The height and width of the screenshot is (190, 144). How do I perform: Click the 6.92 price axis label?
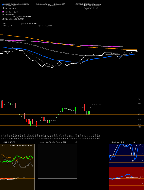tap(139, 104)
